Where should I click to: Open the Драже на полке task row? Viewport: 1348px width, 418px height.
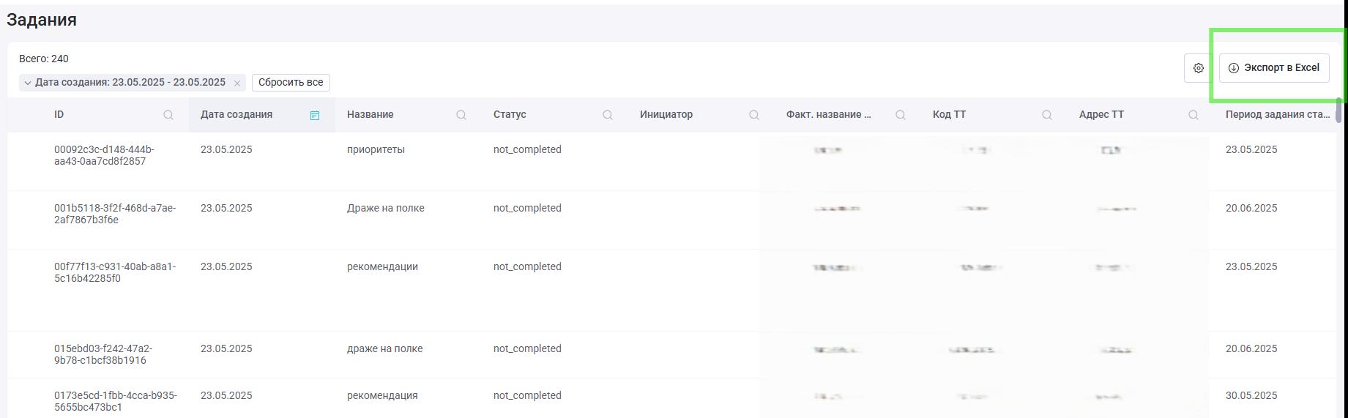pos(671,220)
